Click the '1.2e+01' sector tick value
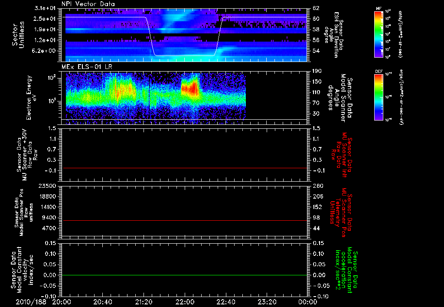 [46, 40]
